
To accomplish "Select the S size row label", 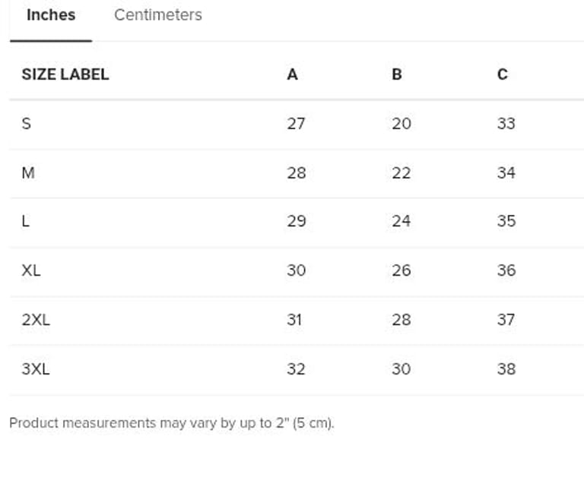I will 27,124.
